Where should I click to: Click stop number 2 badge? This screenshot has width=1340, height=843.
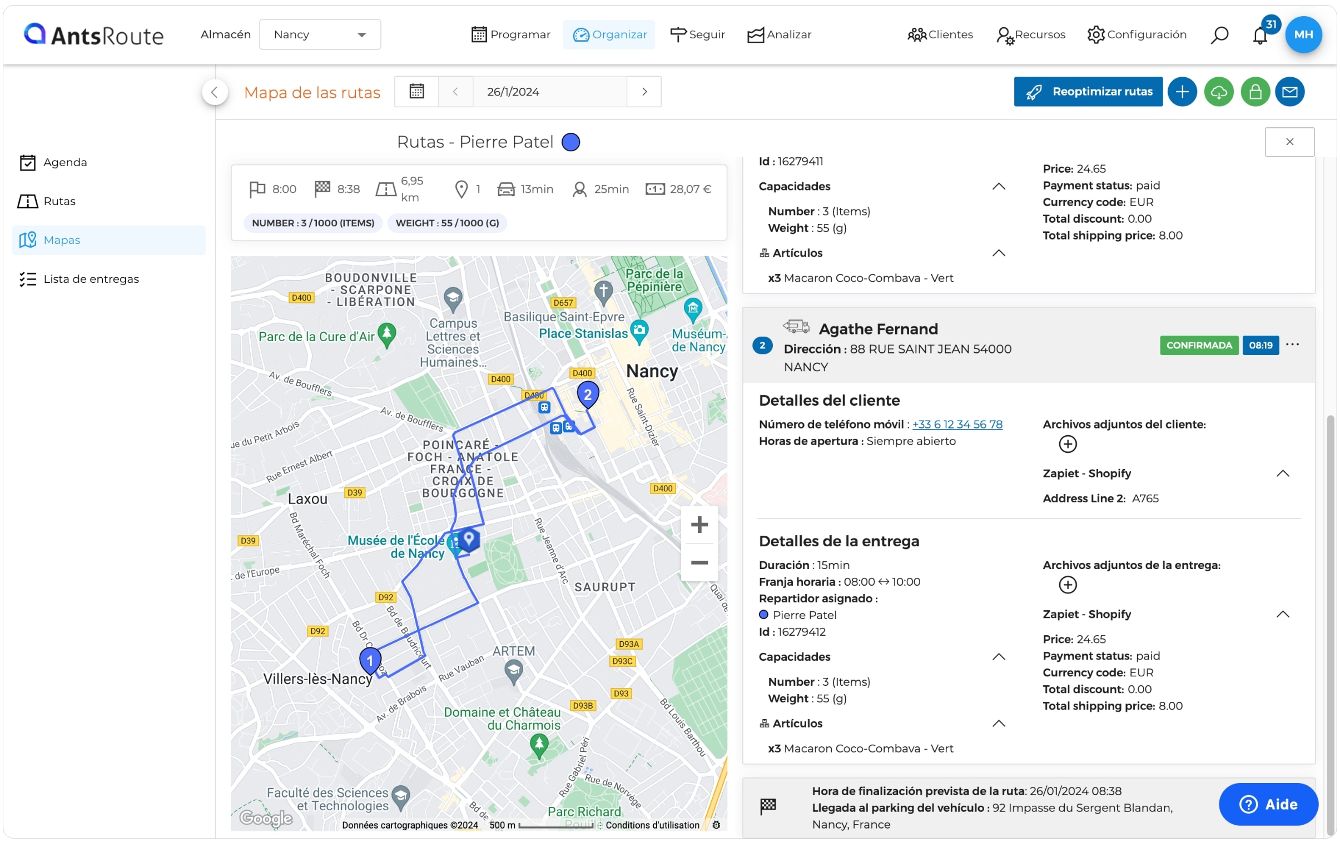[762, 345]
